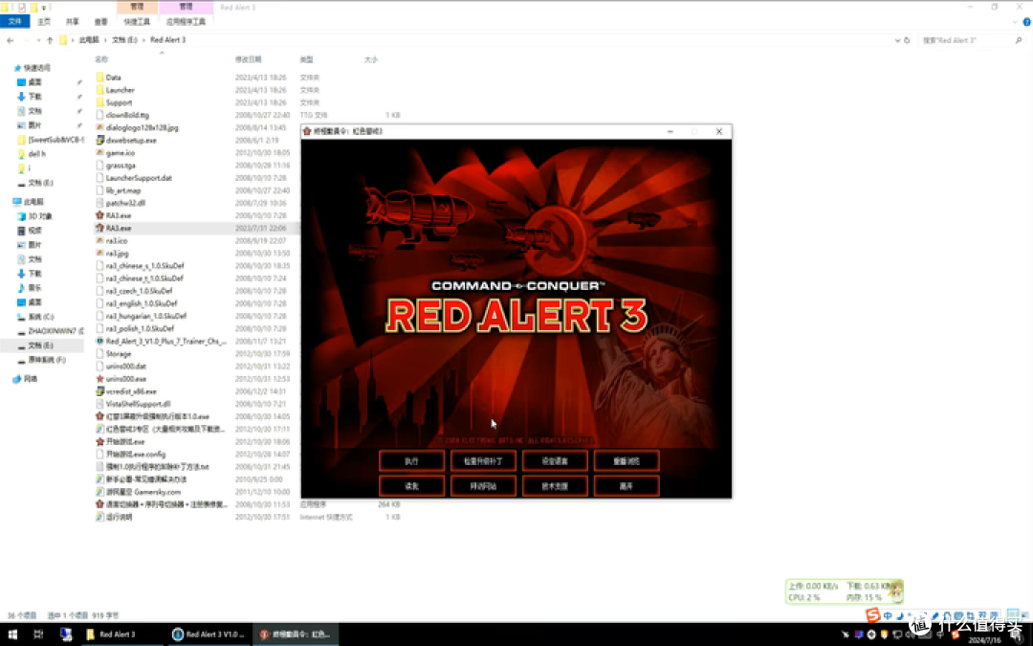Click the Sogou input S icon
This screenshot has height=646, width=1033.
click(x=873, y=615)
